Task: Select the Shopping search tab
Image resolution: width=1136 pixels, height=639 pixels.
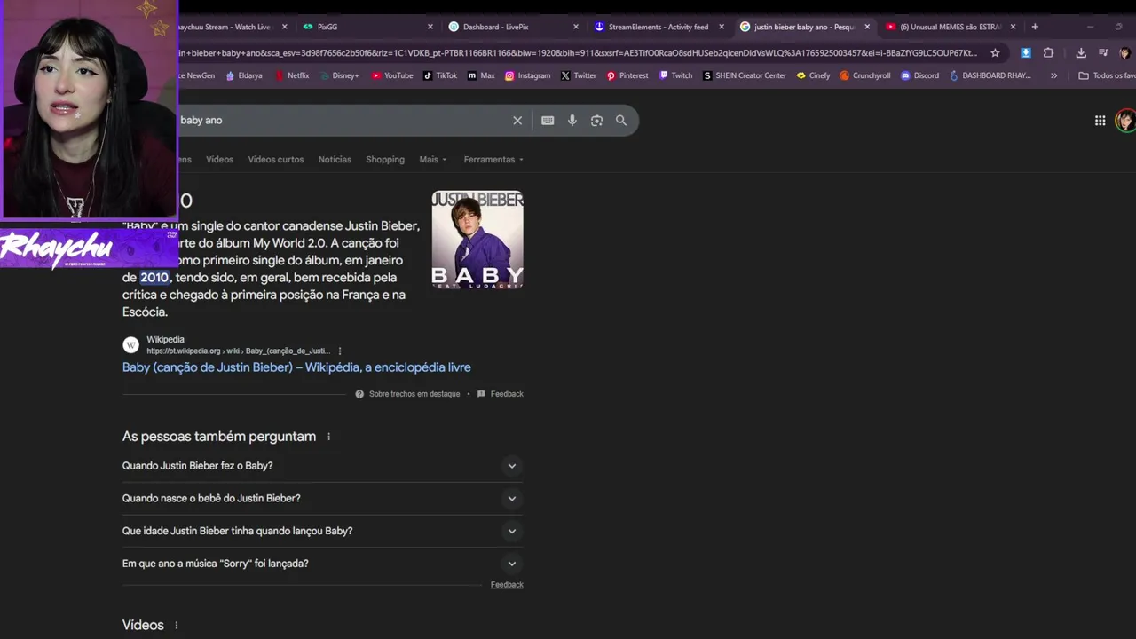Action: pos(385,160)
